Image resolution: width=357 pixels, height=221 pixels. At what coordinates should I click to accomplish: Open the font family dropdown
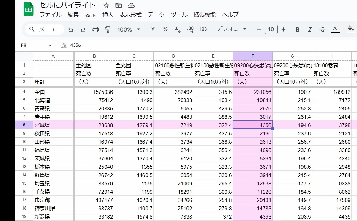[232, 29]
